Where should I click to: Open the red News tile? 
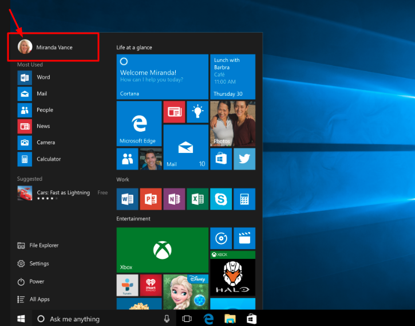coord(174,112)
